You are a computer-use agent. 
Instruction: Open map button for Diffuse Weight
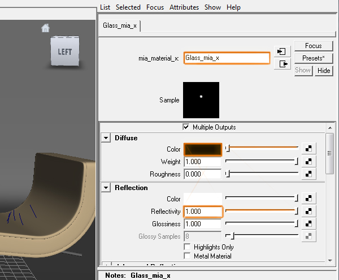point(308,161)
